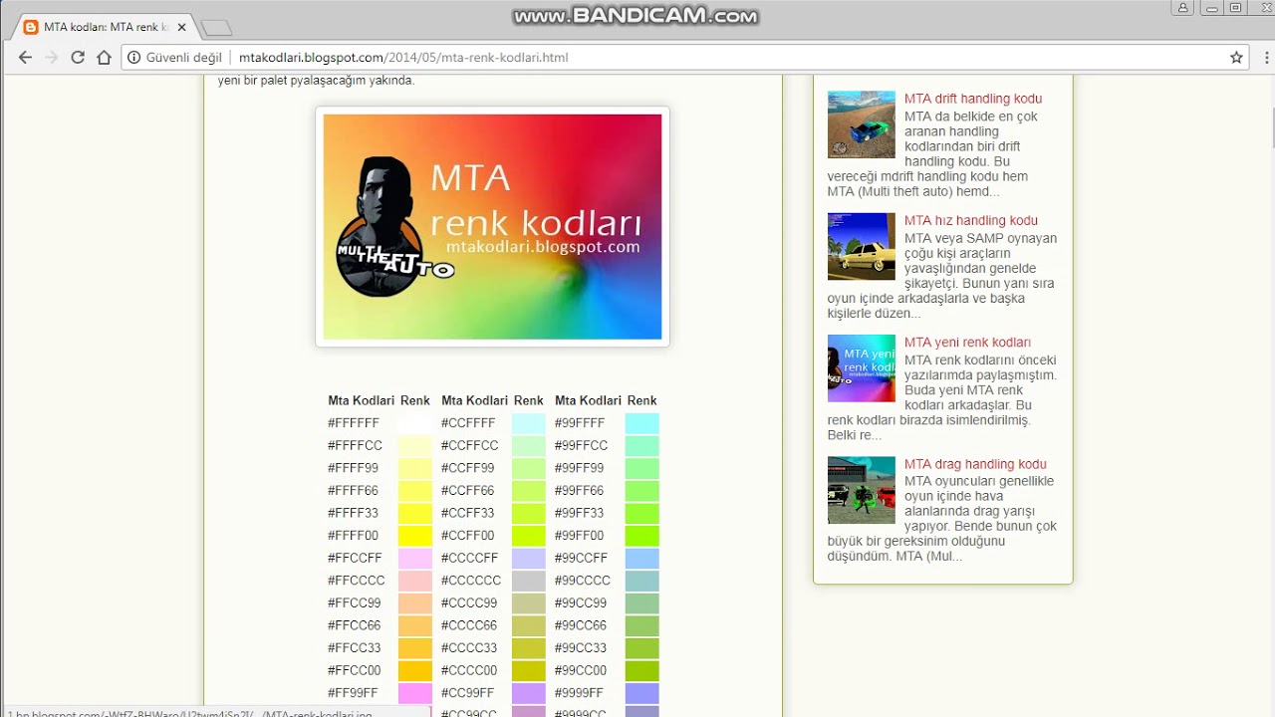Image resolution: width=1275 pixels, height=717 pixels.
Task: Open the MTA yeni renk kodları link
Action: click(967, 343)
